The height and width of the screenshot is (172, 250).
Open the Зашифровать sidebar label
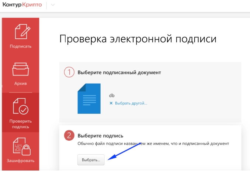21,161
